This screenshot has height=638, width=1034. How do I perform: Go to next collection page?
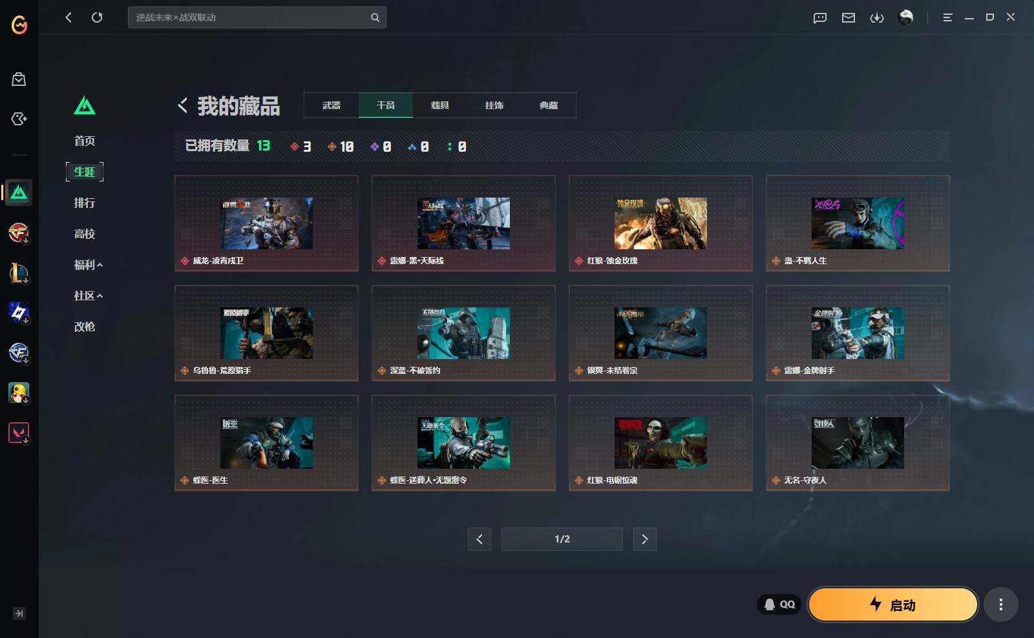pos(645,539)
